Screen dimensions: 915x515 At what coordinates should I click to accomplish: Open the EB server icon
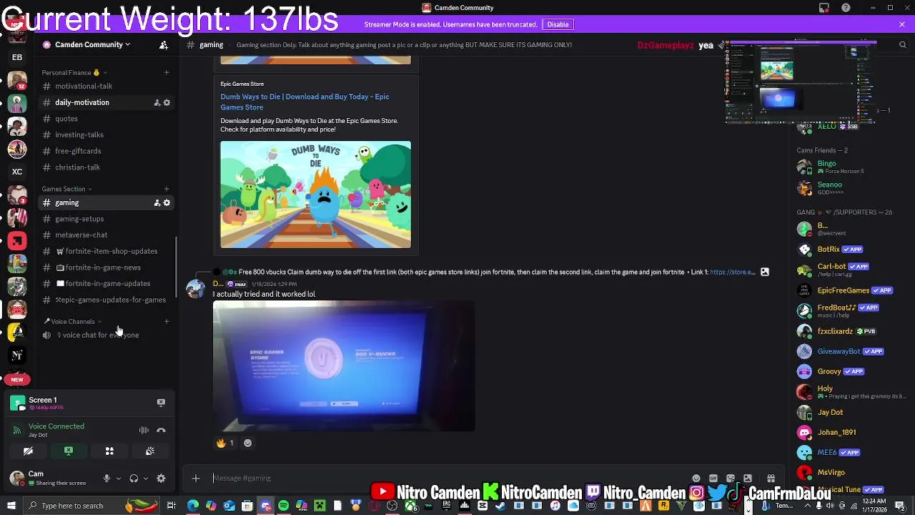coord(17,57)
